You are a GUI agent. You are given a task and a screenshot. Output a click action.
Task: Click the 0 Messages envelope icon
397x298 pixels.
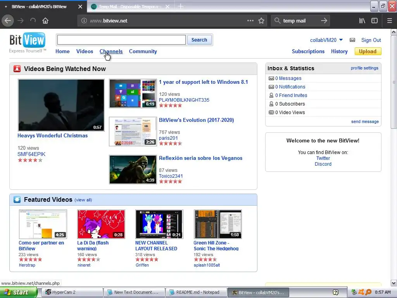(x=271, y=78)
